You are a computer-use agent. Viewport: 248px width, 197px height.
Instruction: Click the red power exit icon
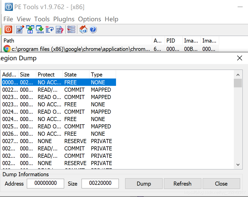click(x=8, y=29)
